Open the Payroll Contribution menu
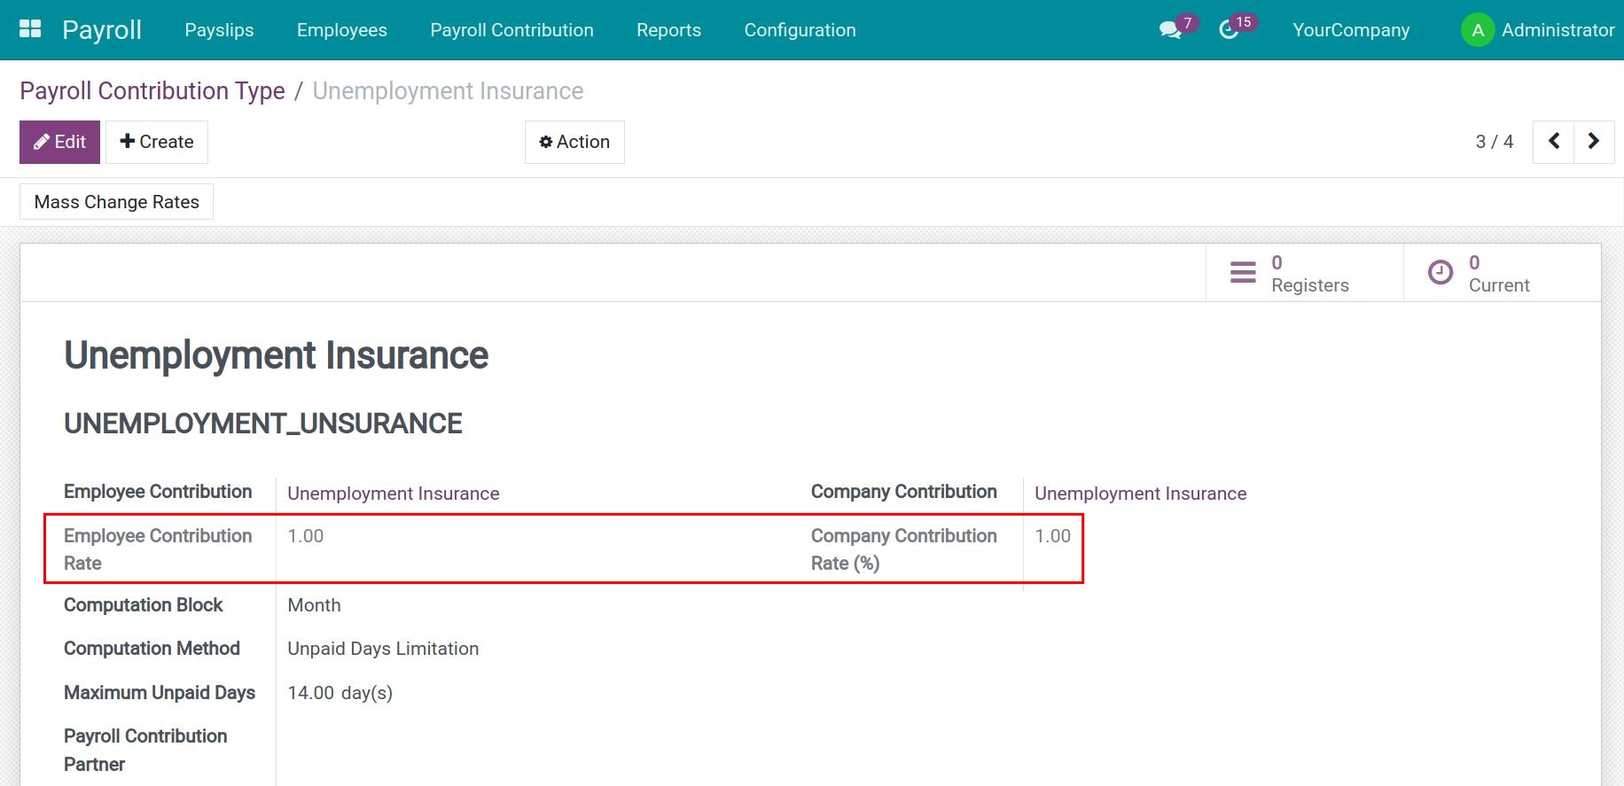The width and height of the screenshot is (1624, 786). point(511,30)
